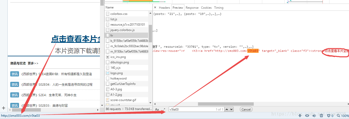Viewport: 349px width, 119px height.
Task: Select ico_ins.png in request list
Action: coord(127,57)
